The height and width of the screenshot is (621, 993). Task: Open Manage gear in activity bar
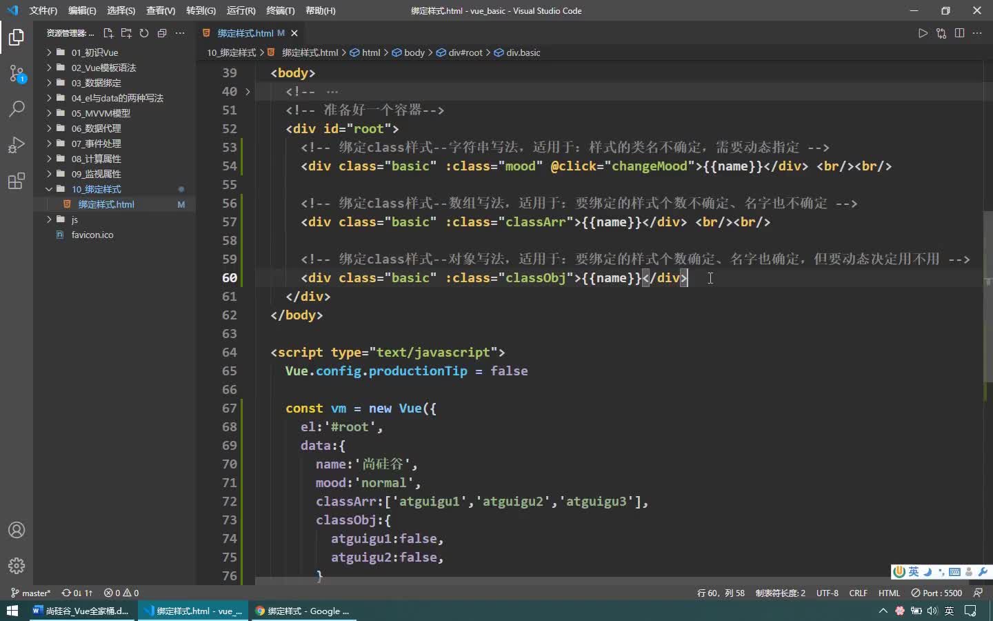pyautogui.click(x=17, y=566)
